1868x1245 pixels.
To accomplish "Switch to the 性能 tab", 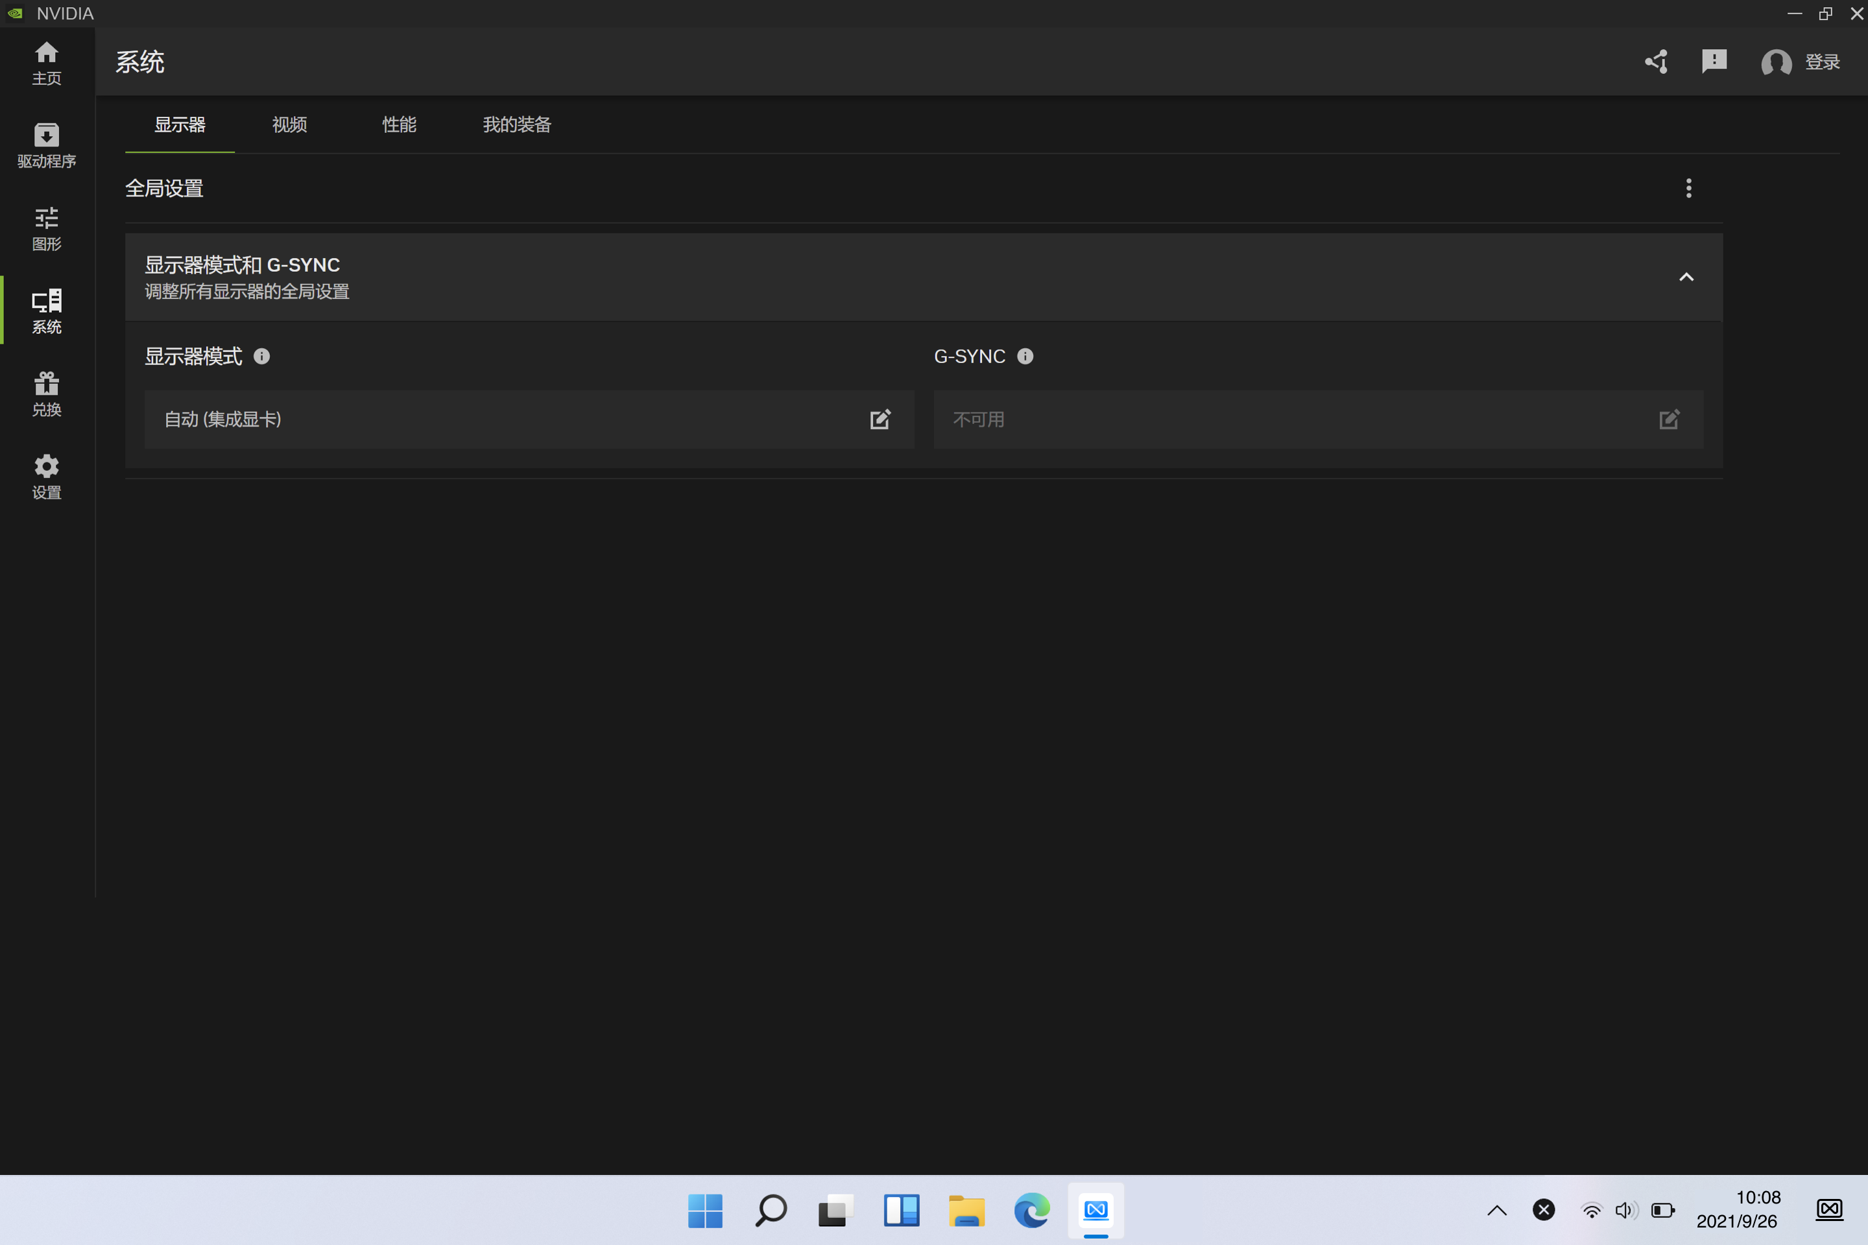I will pyautogui.click(x=399, y=124).
